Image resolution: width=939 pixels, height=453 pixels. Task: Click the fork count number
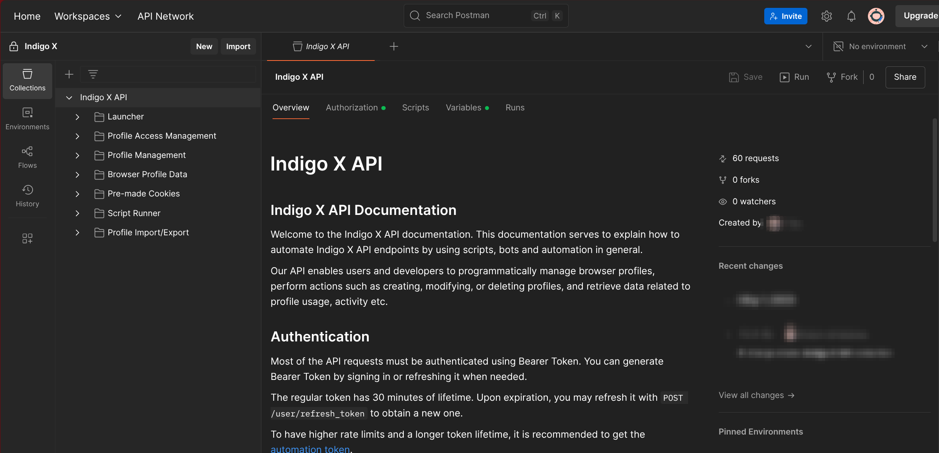pyautogui.click(x=872, y=77)
